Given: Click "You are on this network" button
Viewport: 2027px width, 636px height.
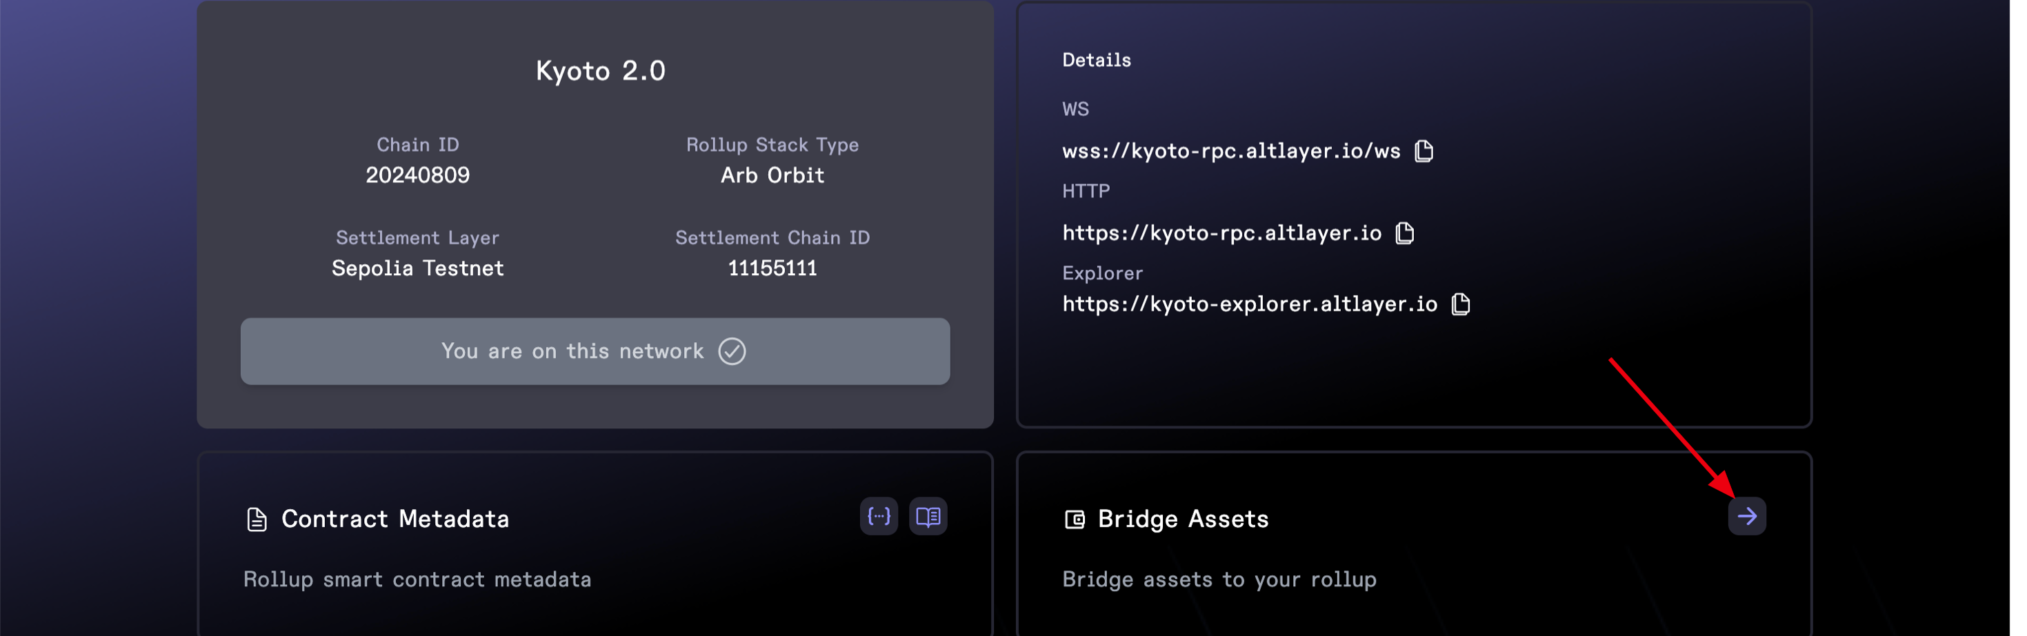Looking at the screenshot, I should click(x=594, y=351).
